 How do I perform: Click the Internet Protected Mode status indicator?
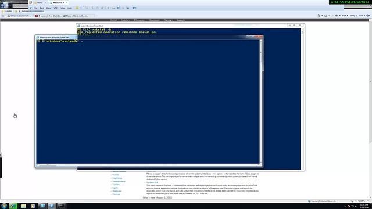pyautogui.click(x=322, y=201)
